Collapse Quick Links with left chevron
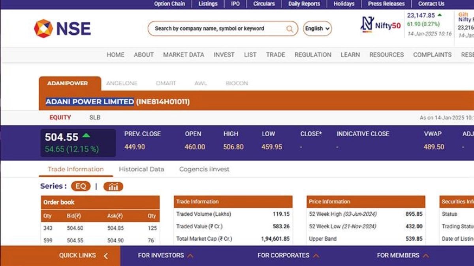The width and height of the screenshot is (474, 266). 105,256
